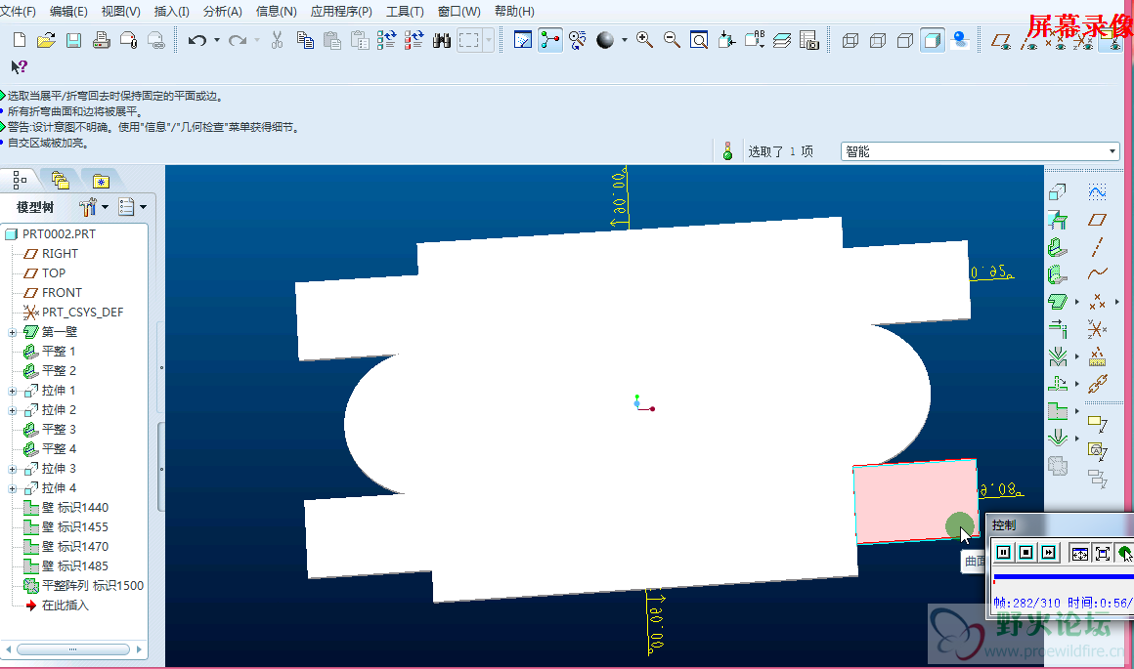The image size is (1134, 669).
Task: Open the shaded sphere appearance gallery
Action: coord(604,40)
